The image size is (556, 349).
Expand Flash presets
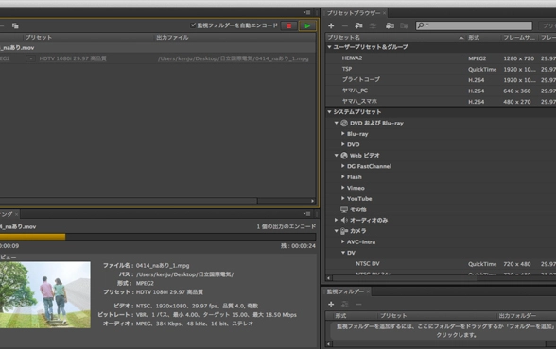point(343,176)
